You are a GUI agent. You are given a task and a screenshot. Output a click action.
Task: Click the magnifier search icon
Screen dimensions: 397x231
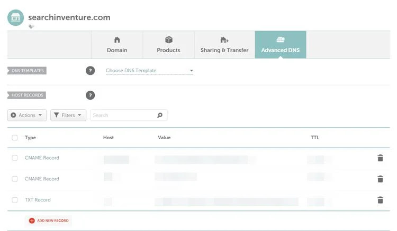160,115
